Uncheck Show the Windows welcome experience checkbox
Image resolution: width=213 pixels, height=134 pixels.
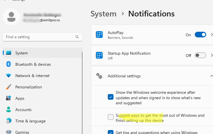tap(111, 97)
